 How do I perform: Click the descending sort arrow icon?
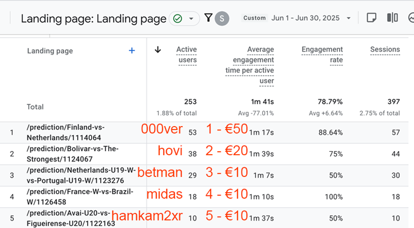157,50
